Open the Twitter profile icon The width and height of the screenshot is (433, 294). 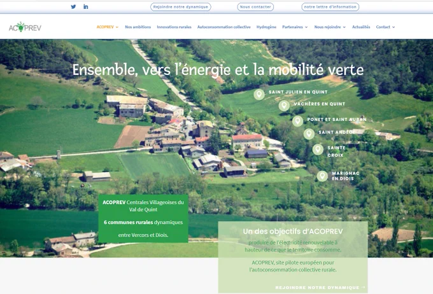73,6
